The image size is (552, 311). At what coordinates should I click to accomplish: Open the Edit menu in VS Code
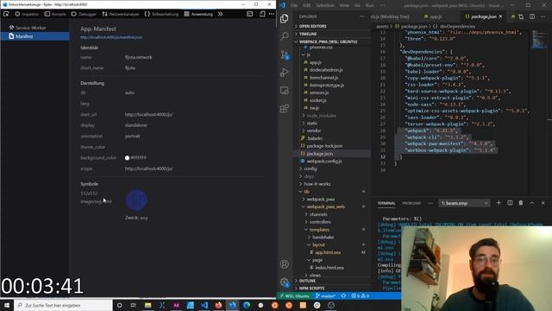click(307, 5)
